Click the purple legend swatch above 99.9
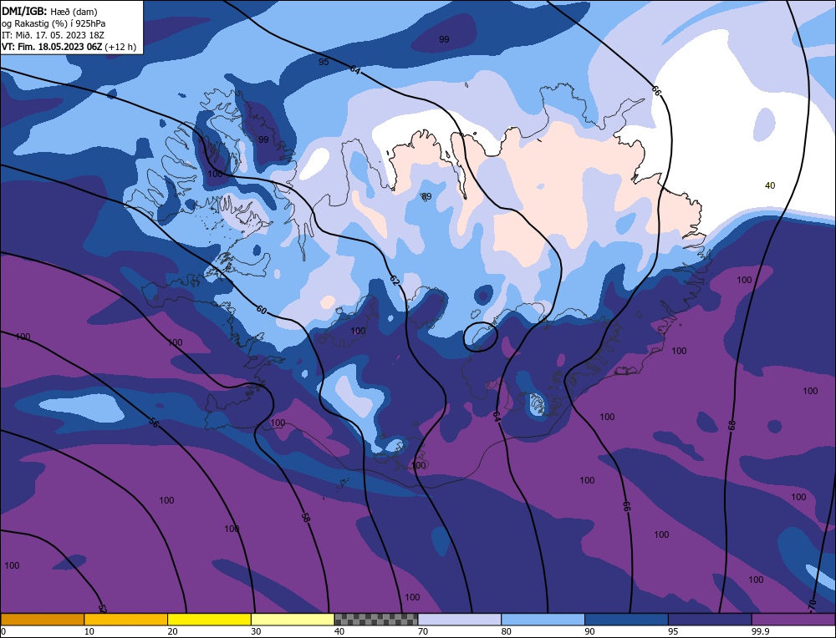Viewport: 836px width, 638px height. tap(793, 620)
